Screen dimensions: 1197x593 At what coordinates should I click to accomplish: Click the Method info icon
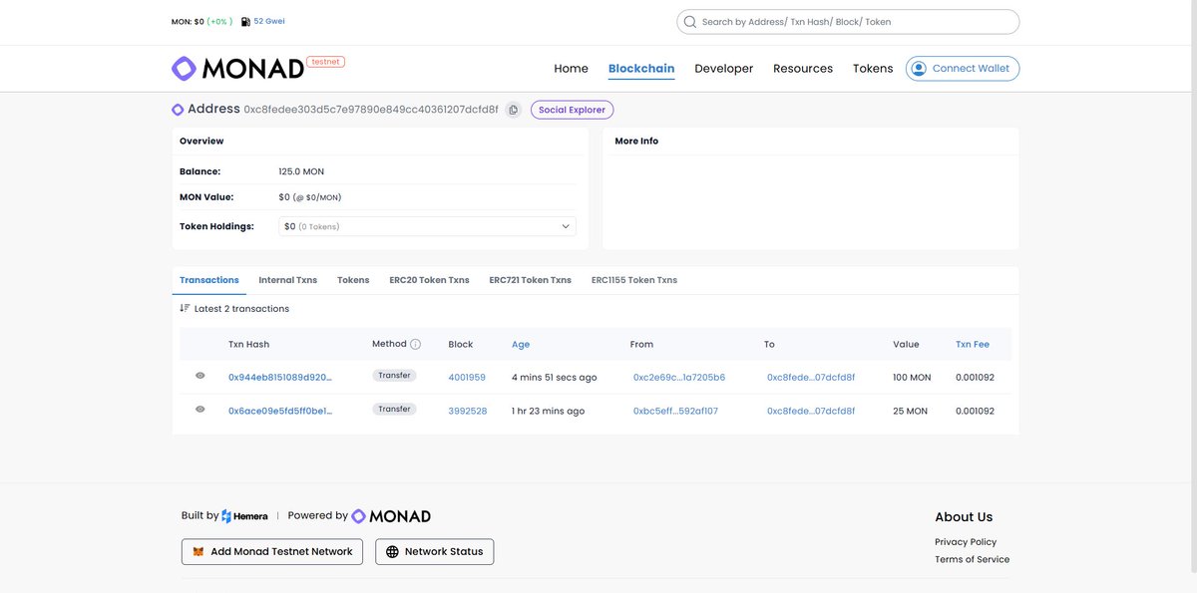(415, 344)
